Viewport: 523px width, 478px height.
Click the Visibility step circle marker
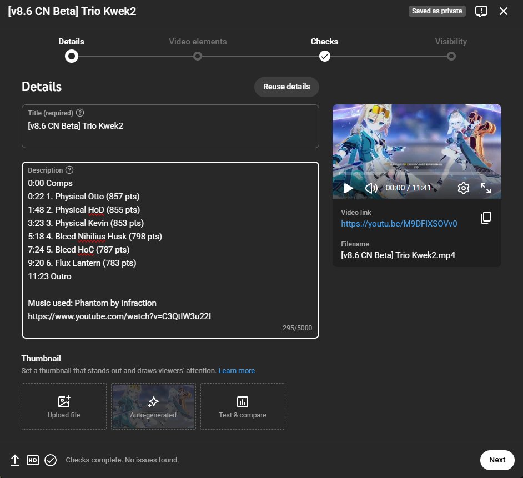[451, 56]
